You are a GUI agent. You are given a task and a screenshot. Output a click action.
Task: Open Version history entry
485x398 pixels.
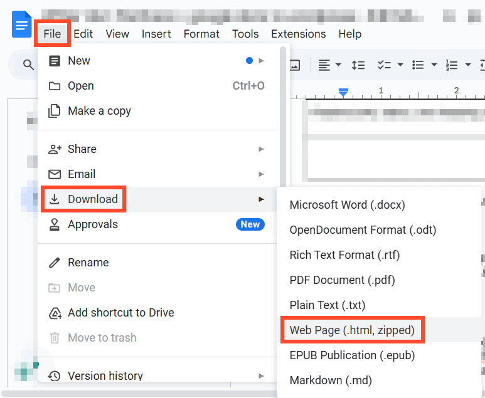click(x=157, y=375)
